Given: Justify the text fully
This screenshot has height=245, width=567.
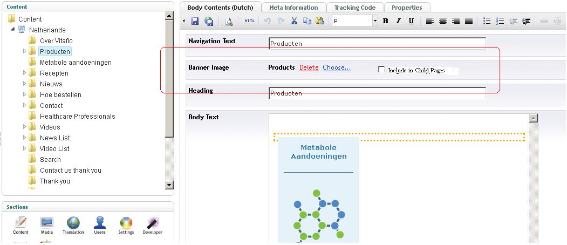Looking at the screenshot, I should [x=469, y=21].
